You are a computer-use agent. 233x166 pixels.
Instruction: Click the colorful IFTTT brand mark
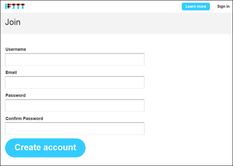click(x=15, y=6)
